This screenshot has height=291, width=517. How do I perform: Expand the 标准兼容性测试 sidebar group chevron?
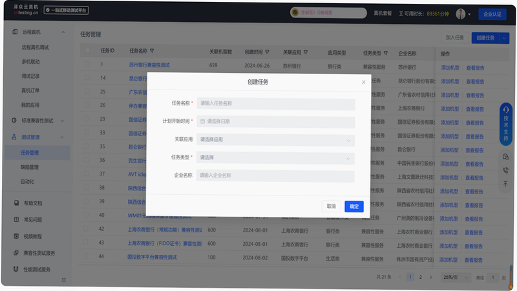62,121
